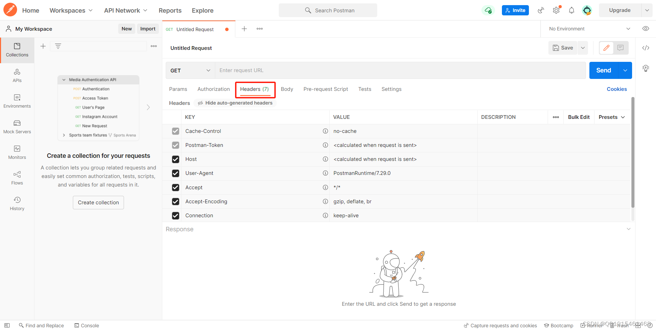Click the Search Postman field
The height and width of the screenshot is (330, 656).
pos(328,10)
